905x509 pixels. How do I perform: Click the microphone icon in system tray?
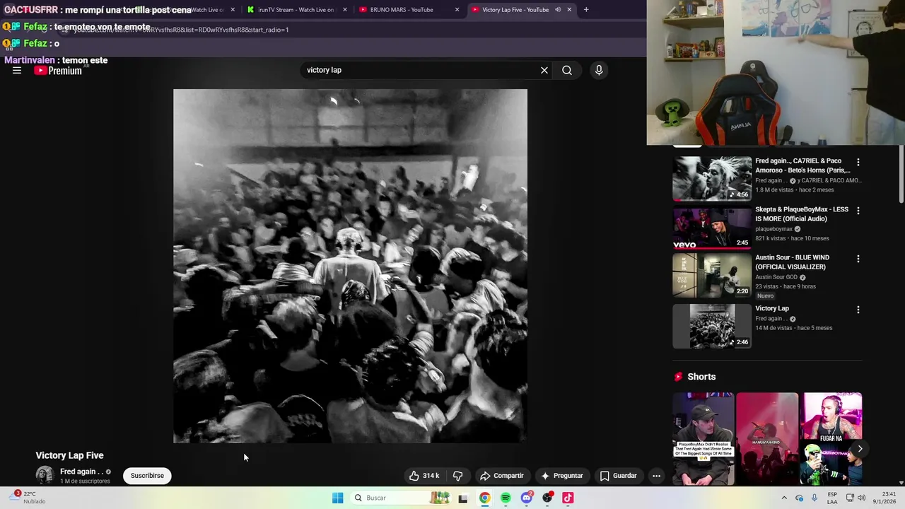814,498
